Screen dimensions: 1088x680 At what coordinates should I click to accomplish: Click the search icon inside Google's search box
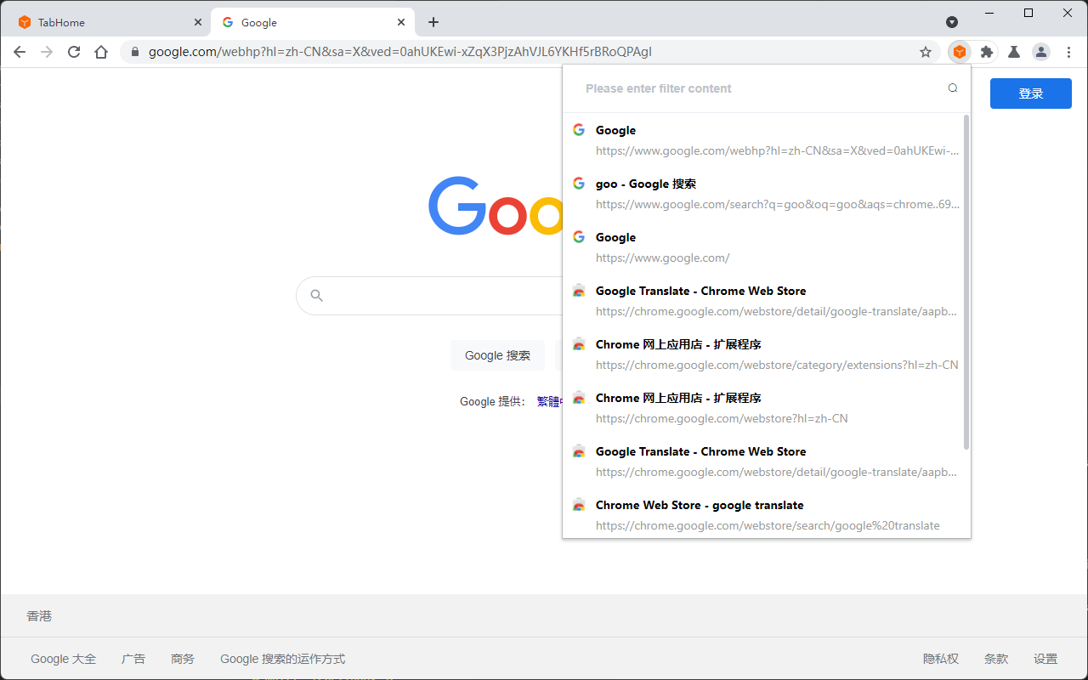(316, 295)
